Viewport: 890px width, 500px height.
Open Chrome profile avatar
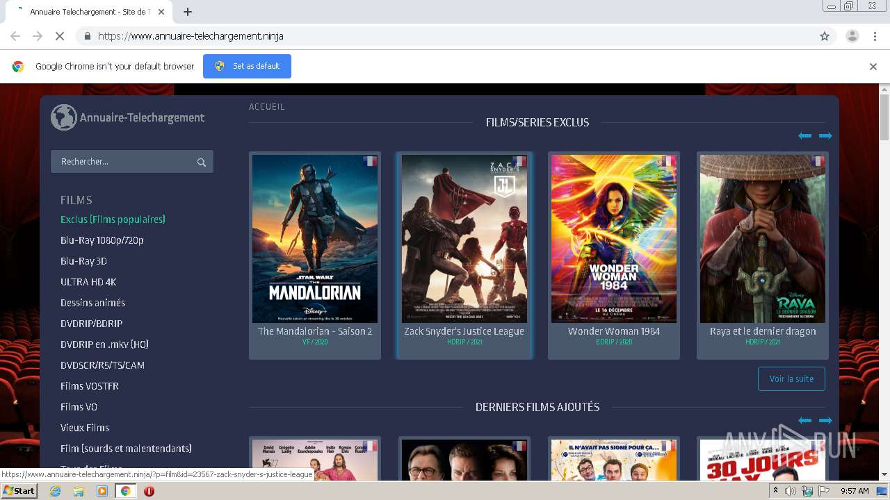coord(852,36)
